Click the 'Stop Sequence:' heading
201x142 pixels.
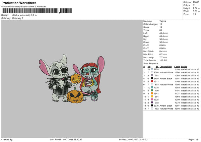click(x=151, y=63)
